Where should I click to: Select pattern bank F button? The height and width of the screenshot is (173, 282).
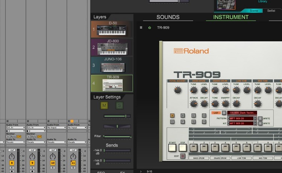click(183, 122)
